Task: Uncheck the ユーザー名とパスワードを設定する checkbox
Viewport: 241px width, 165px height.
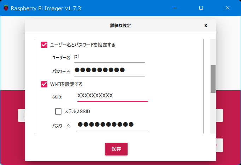Action: [44, 45]
